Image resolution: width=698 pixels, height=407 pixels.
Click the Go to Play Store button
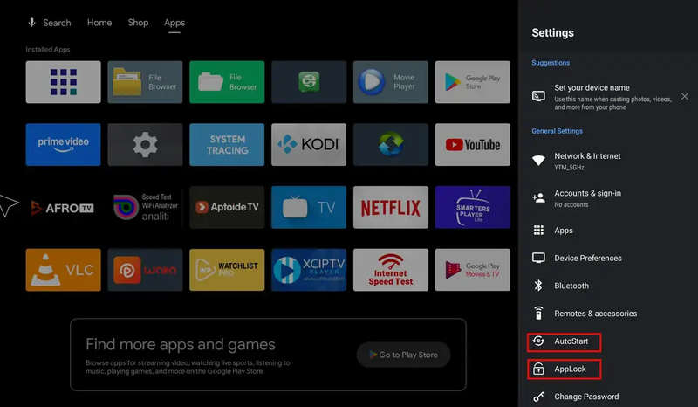403,355
